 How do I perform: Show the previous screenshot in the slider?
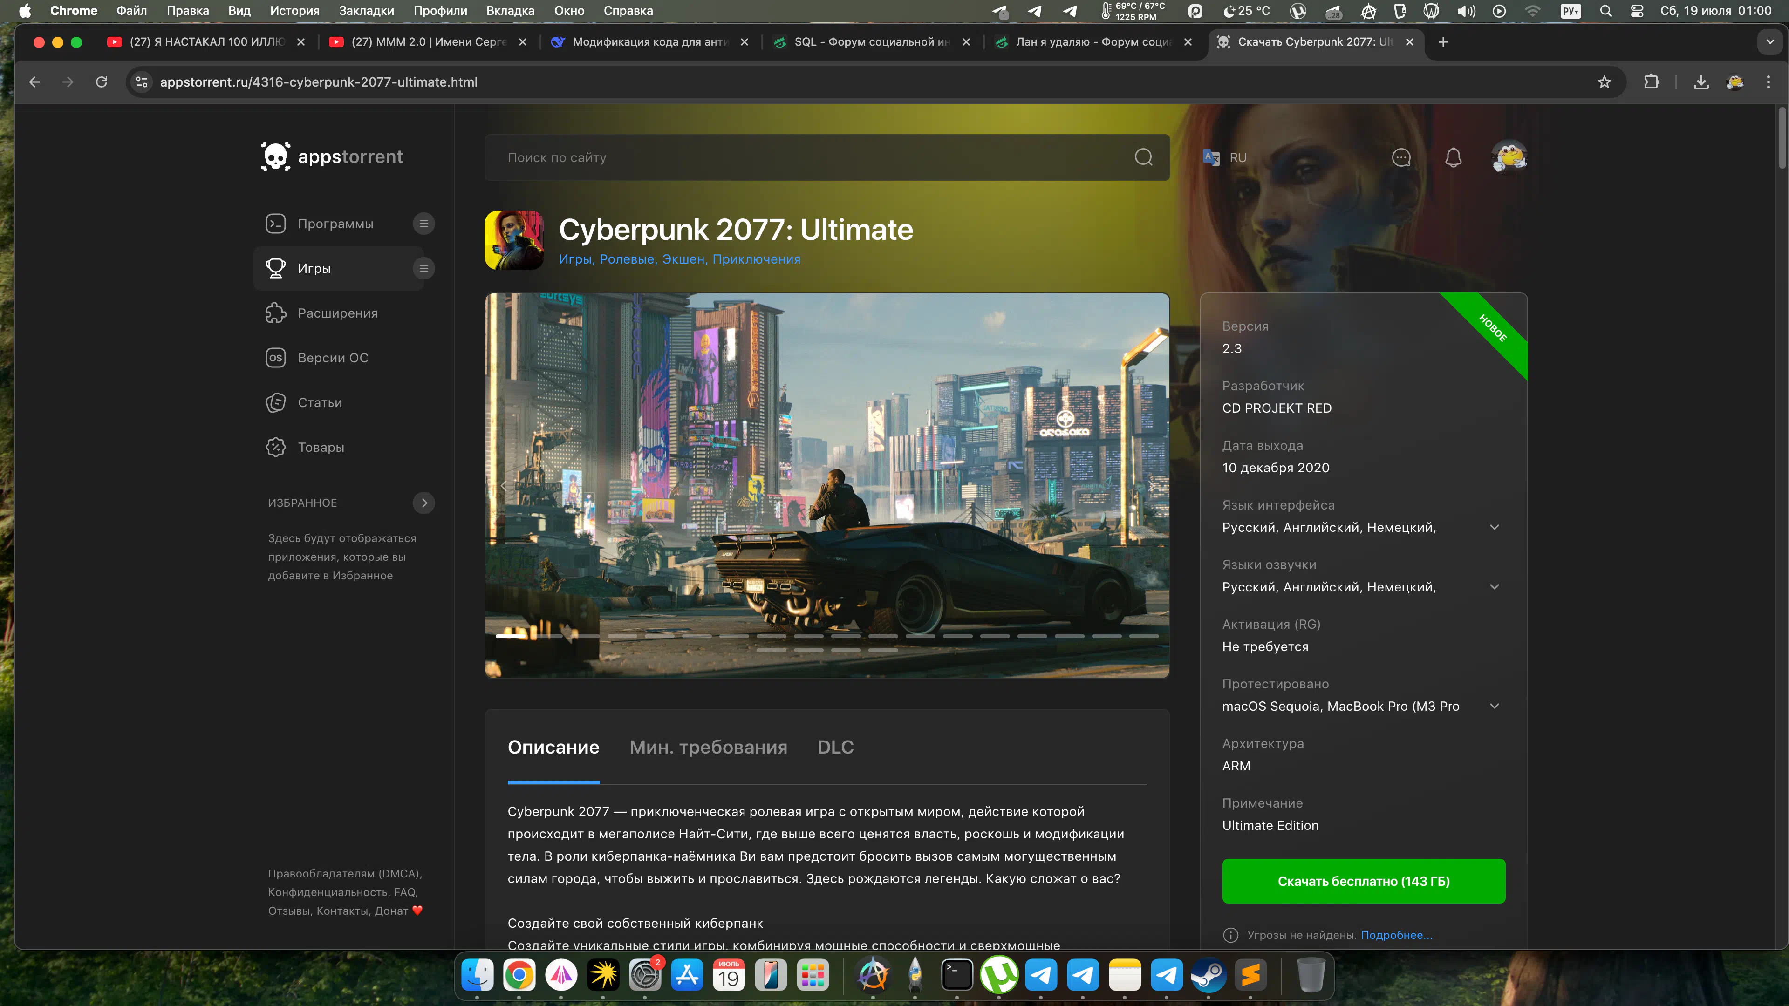(504, 485)
